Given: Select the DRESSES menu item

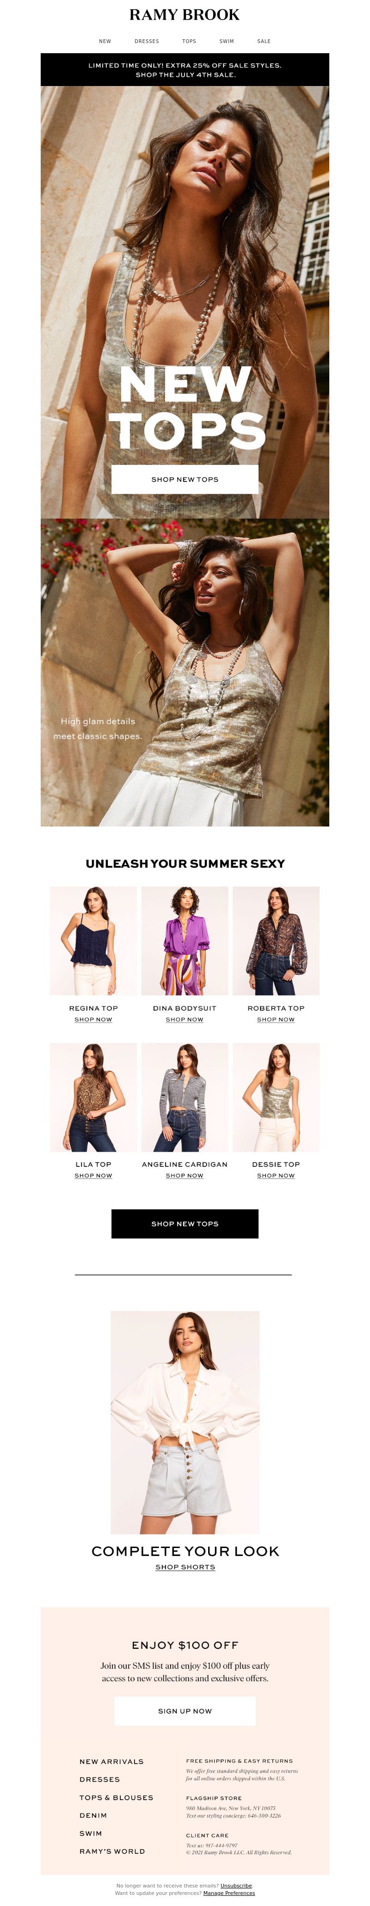Looking at the screenshot, I should click(147, 42).
